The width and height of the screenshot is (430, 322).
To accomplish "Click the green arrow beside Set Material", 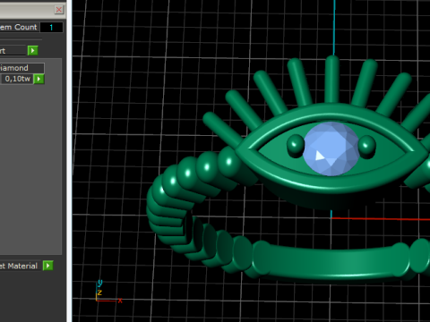I will (47, 266).
